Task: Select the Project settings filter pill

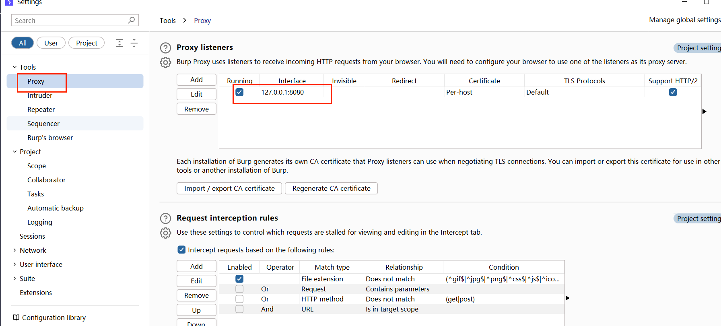Action: click(x=87, y=43)
